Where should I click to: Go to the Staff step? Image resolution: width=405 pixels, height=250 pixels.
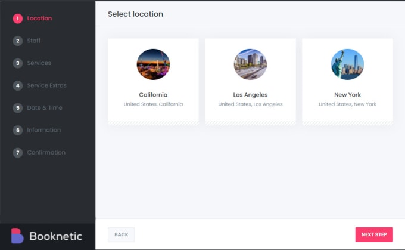point(34,41)
